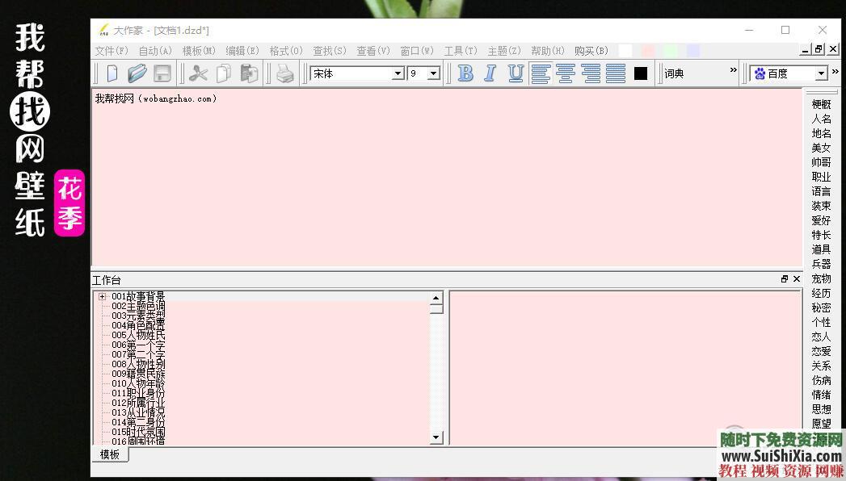
Task: Click the tree list scroll down arrow
Action: pyautogui.click(x=436, y=437)
